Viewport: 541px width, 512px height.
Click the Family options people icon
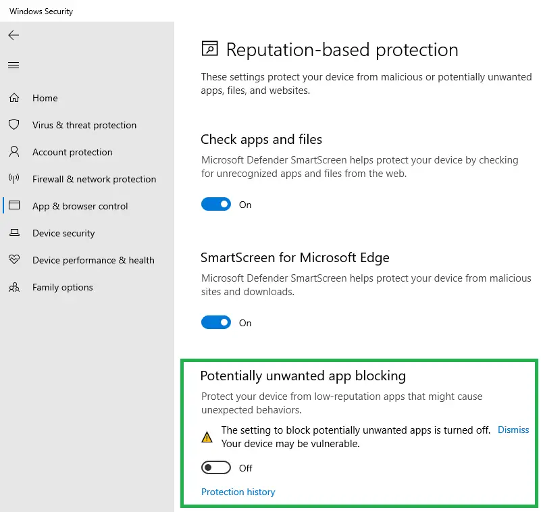tap(14, 286)
